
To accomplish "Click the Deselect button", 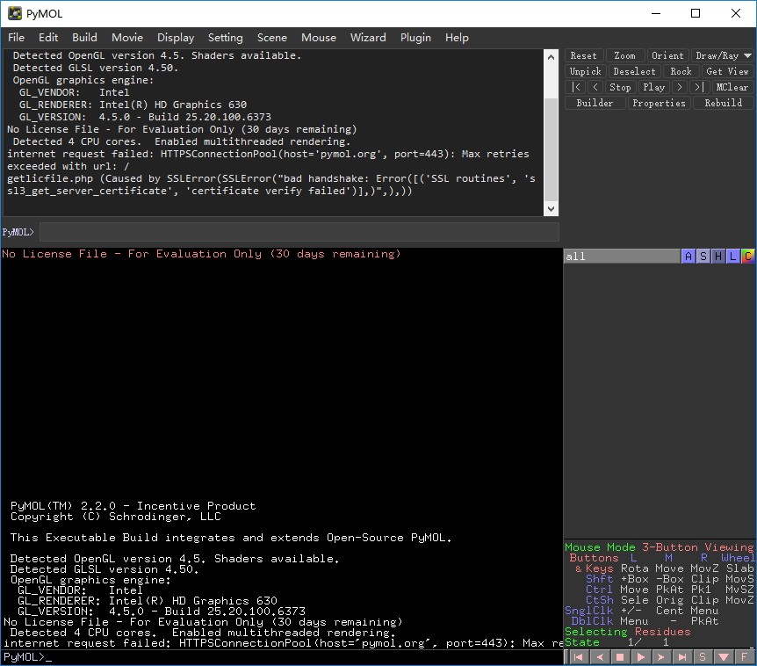I will click(x=634, y=71).
